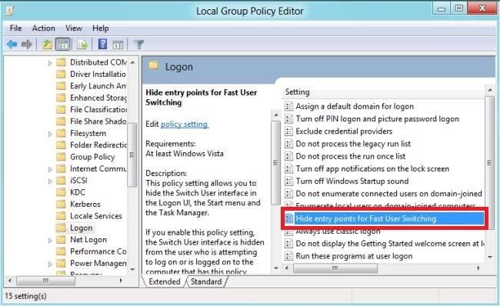
Task: Open the Help toolbar icon
Action: (x=102, y=44)
